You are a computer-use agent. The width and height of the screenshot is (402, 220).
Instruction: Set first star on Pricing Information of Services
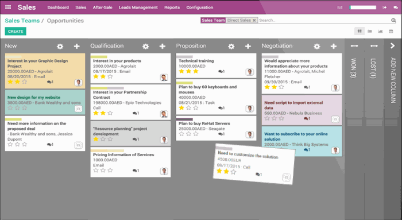coord(96,170)
